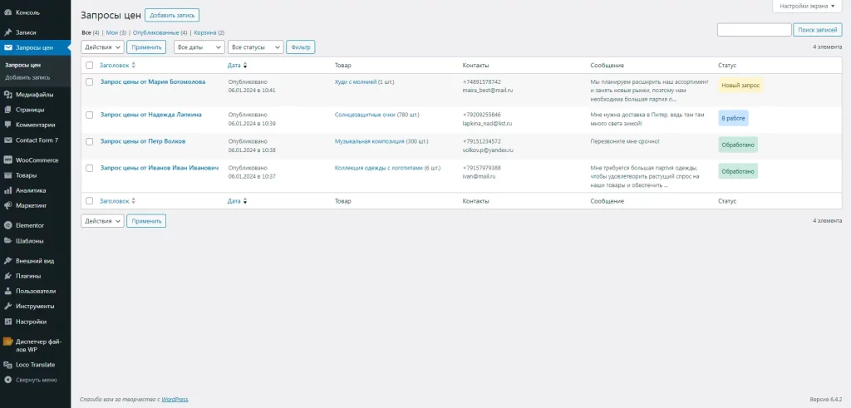Check the Иванов Иван Иванович request row
The width and height of the screenshot is (851, 408).
pyautogui.click(x=90, y=168)
